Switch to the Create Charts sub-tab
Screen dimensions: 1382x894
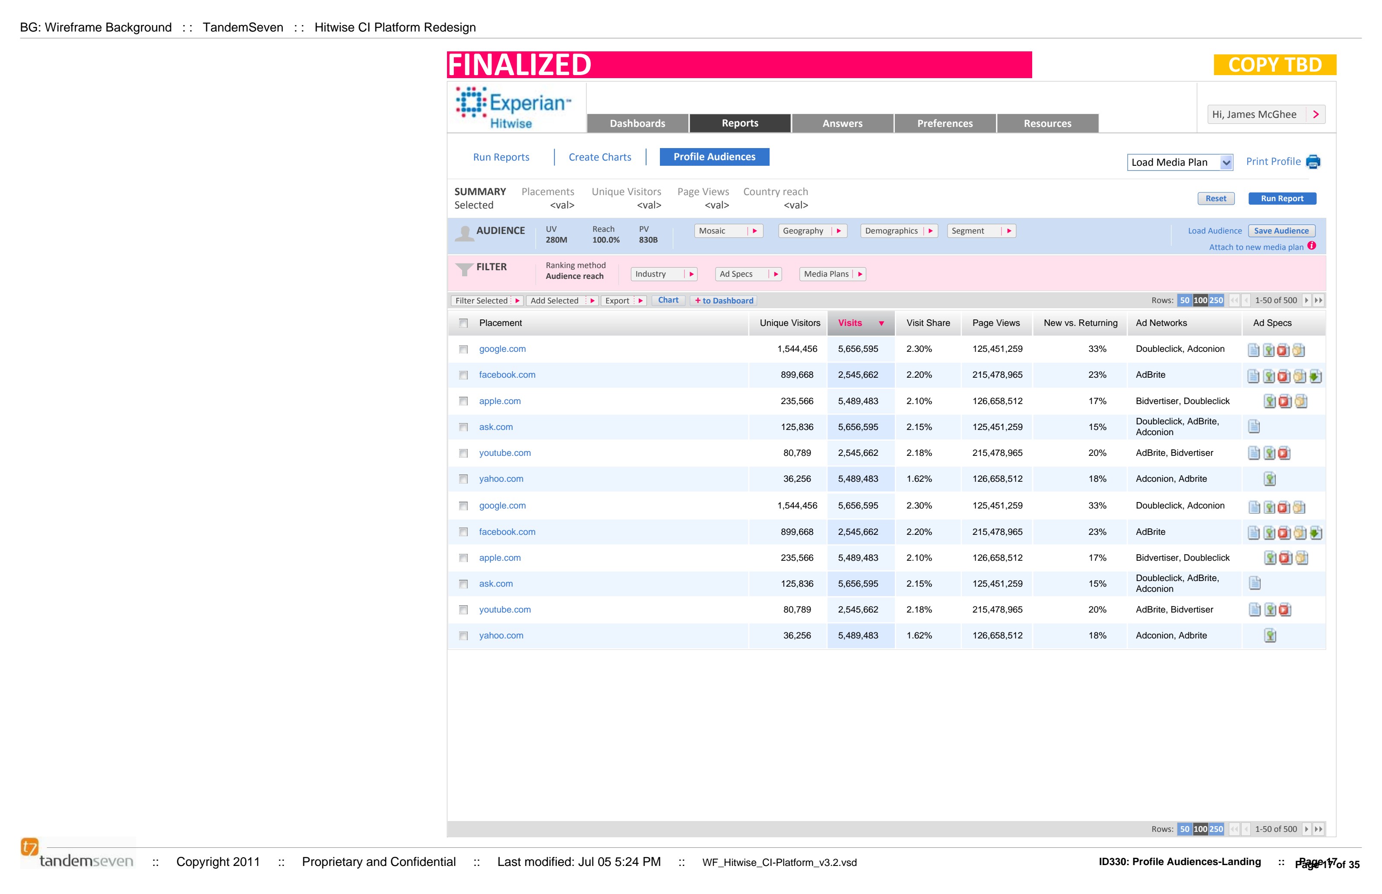(600, 157)
